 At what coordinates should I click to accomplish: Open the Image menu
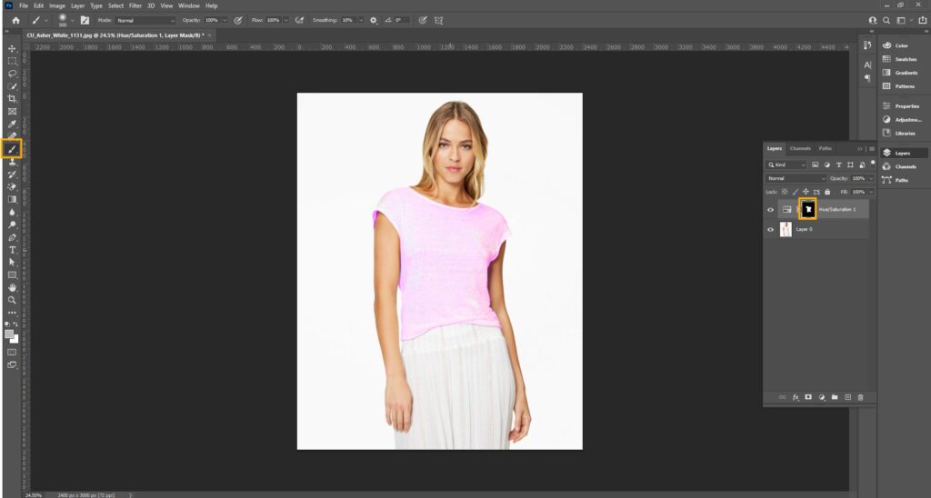[x=57, y=5]
